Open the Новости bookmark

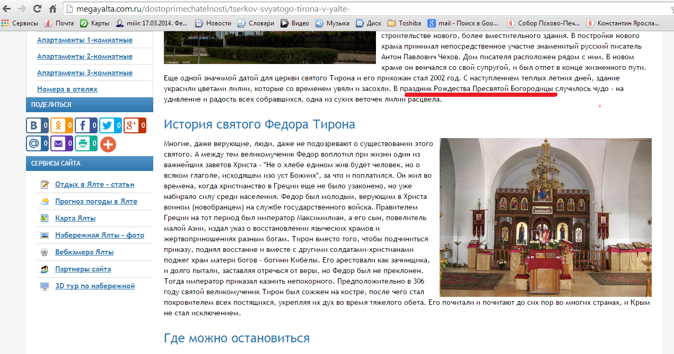coord(214,23)
